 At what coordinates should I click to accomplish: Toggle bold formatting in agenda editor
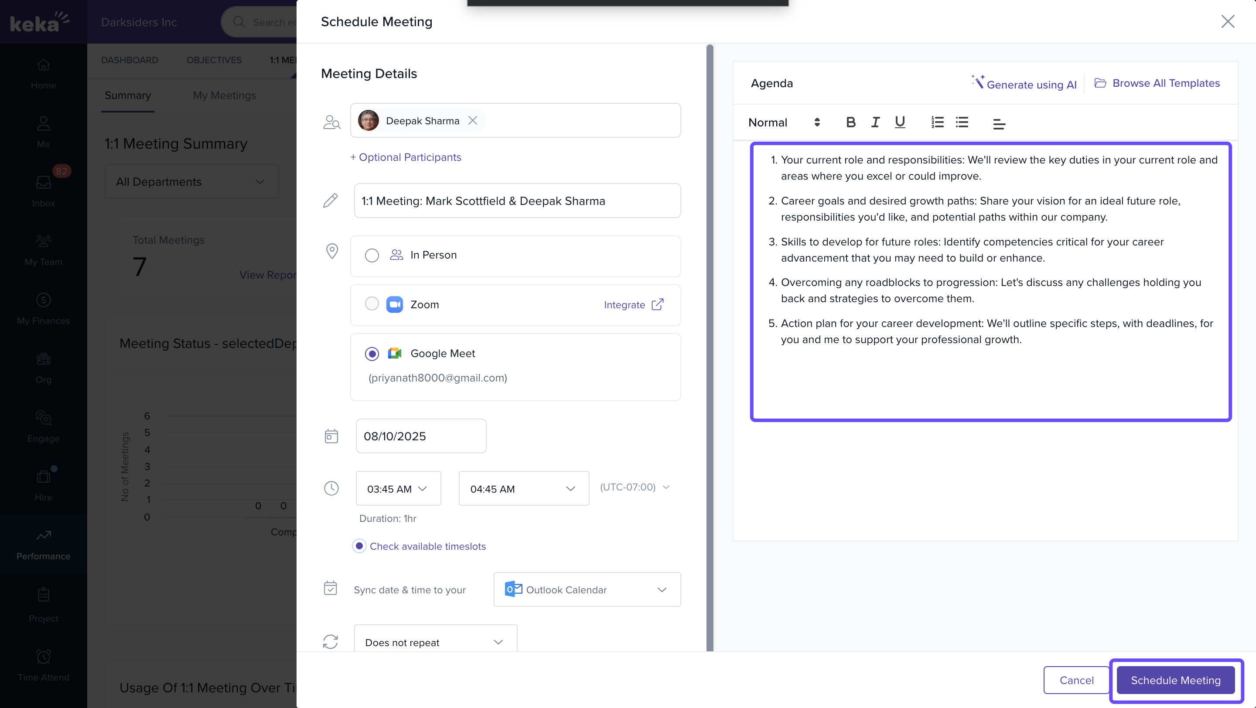[x=850, y=123]
